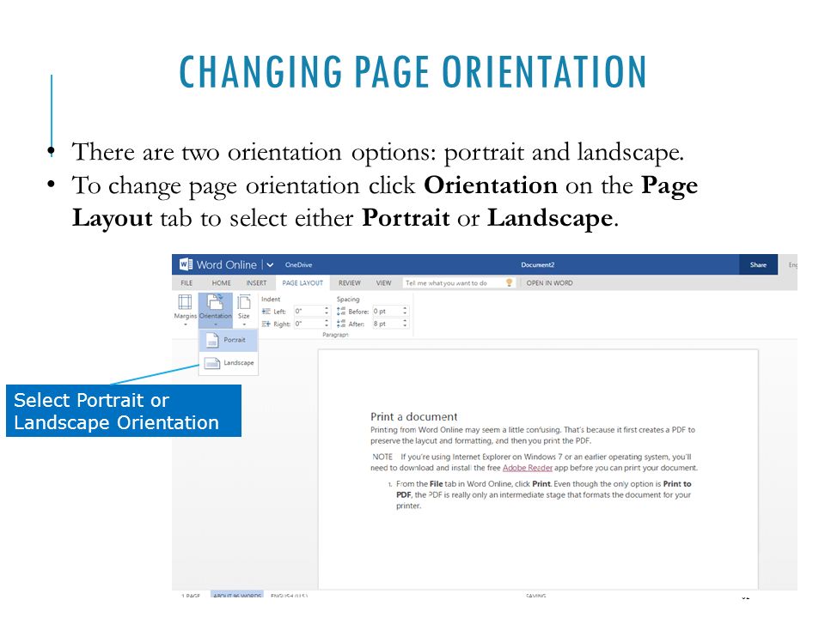Image resolution: width=825 pixels, height=618 pixels.
Task: Open the Adobe Reader link
Action: [527, 468]
